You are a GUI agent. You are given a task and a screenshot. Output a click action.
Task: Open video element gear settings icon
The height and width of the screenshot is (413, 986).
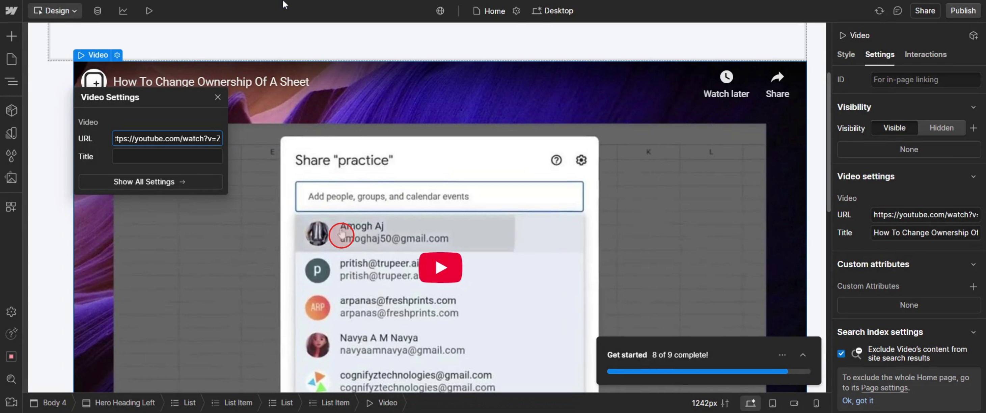tap(117, 55)
